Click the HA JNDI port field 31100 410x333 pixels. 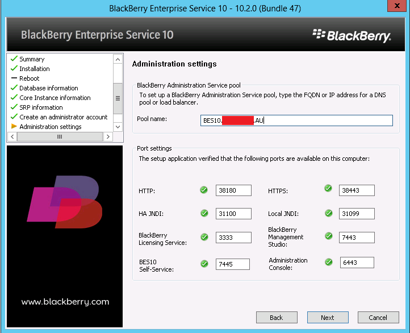point(233,214)
